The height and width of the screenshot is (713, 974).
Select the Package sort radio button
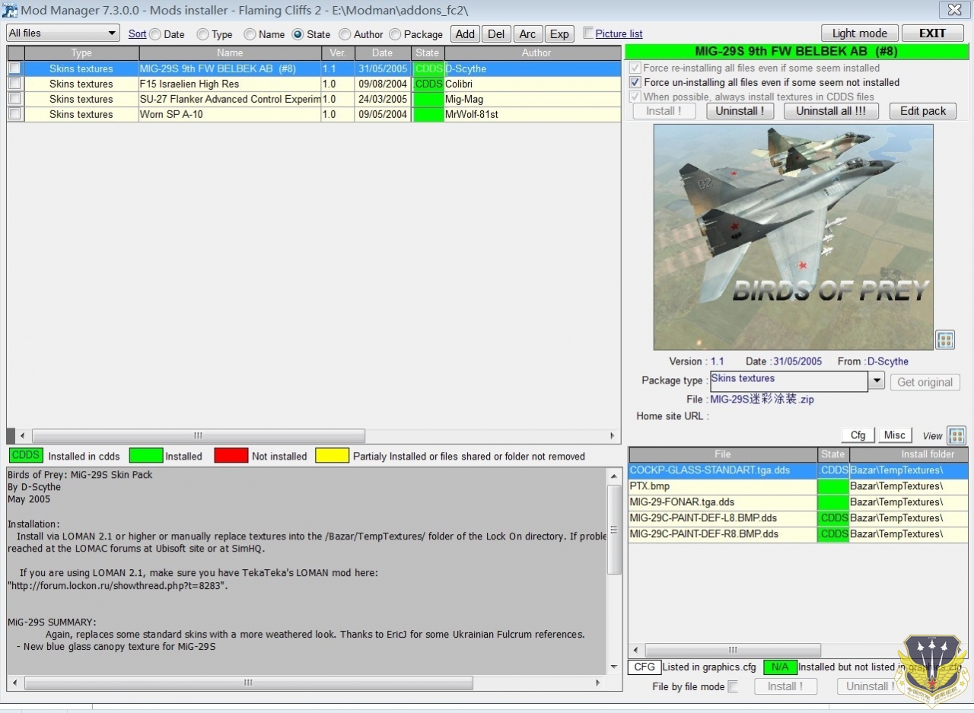coord(395,34)
